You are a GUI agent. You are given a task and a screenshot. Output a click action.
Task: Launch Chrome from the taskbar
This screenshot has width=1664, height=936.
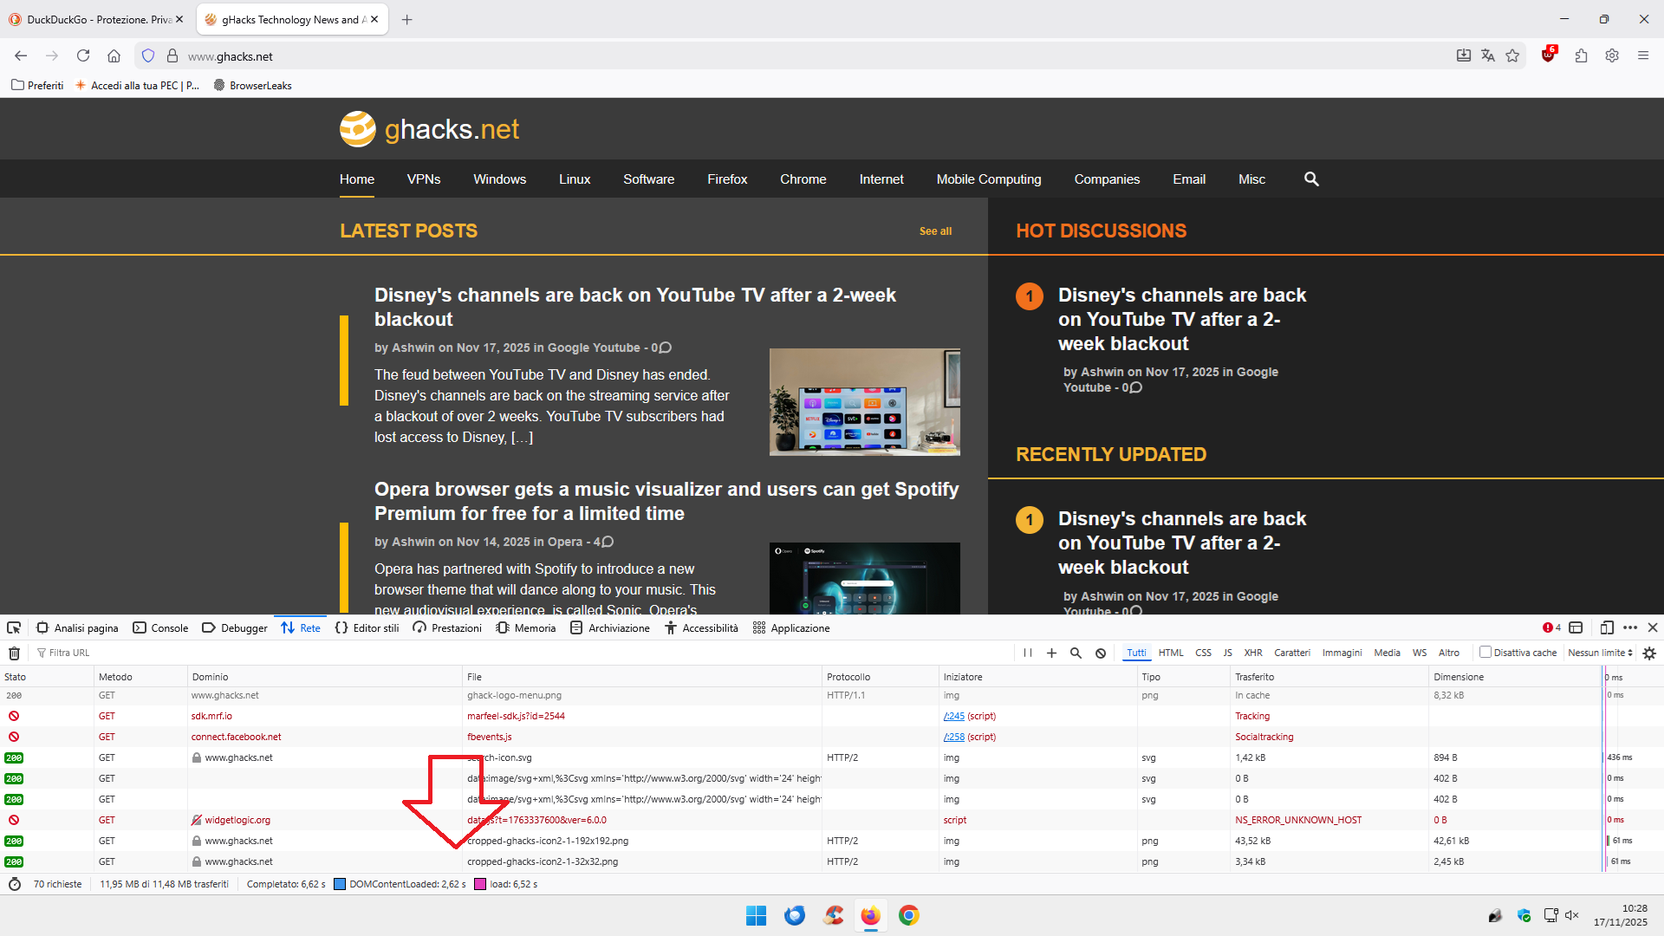pos(908,915)
